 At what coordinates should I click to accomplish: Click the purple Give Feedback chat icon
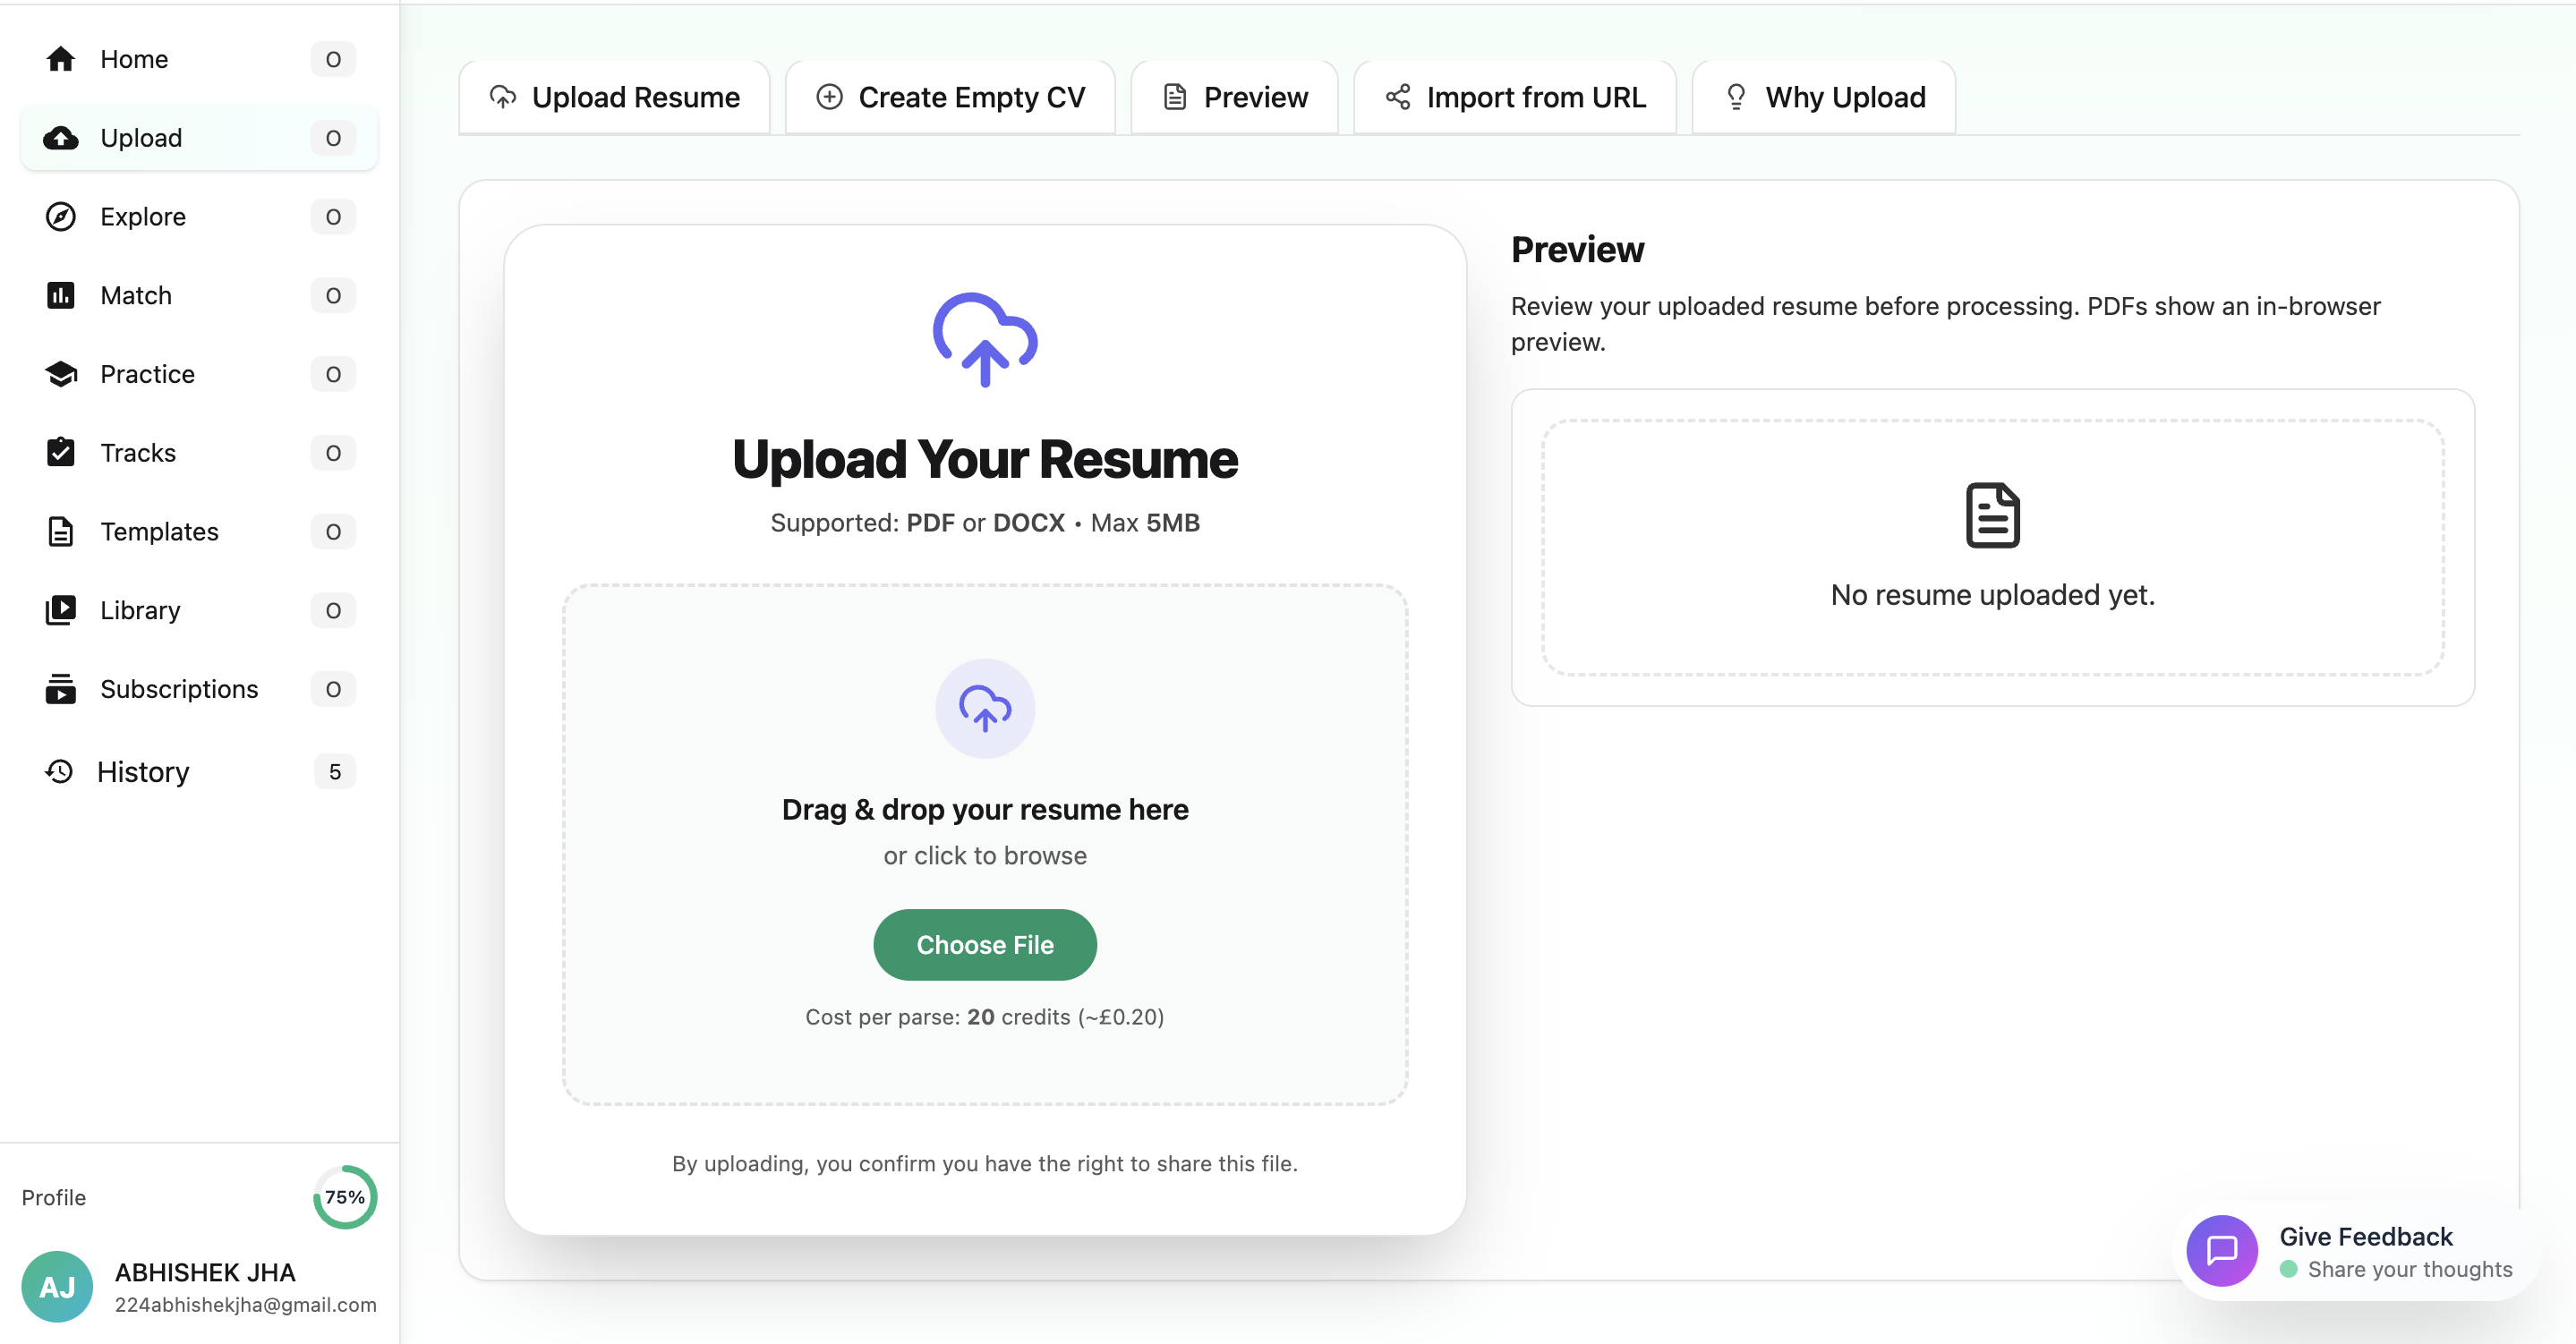point(2222,1250)
